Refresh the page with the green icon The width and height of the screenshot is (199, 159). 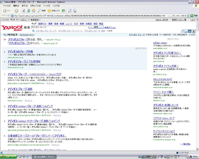pos(29,11)
